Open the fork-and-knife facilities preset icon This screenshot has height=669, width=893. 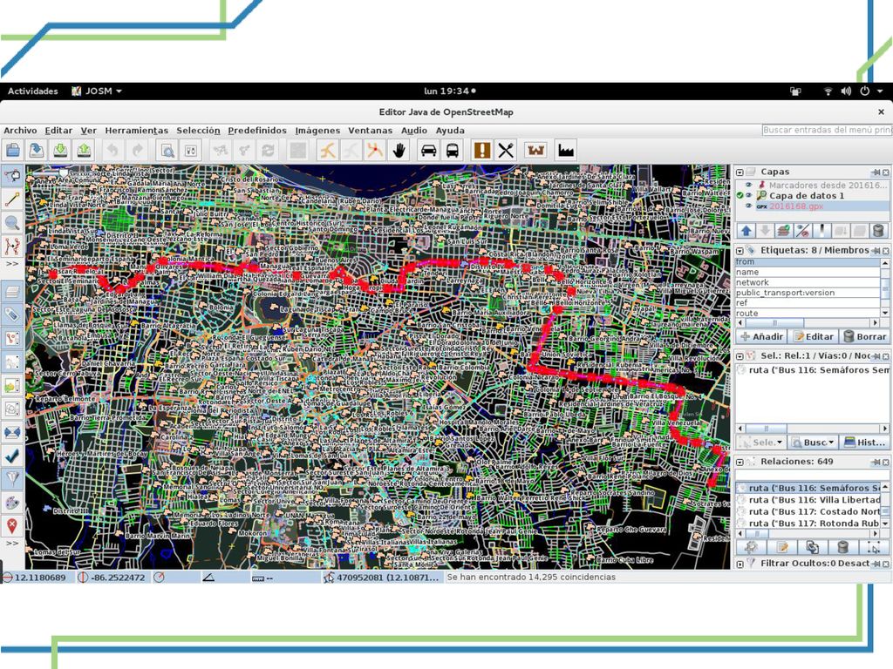tap(506, 151)
